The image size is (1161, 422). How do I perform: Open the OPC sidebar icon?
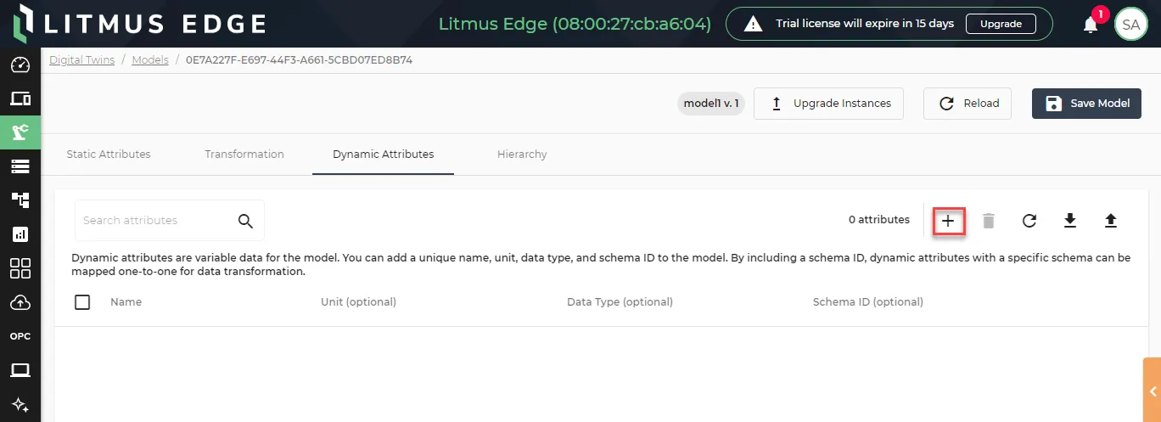(x=20, y=336)
